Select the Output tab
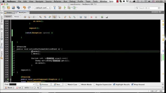 coord(9,12)
